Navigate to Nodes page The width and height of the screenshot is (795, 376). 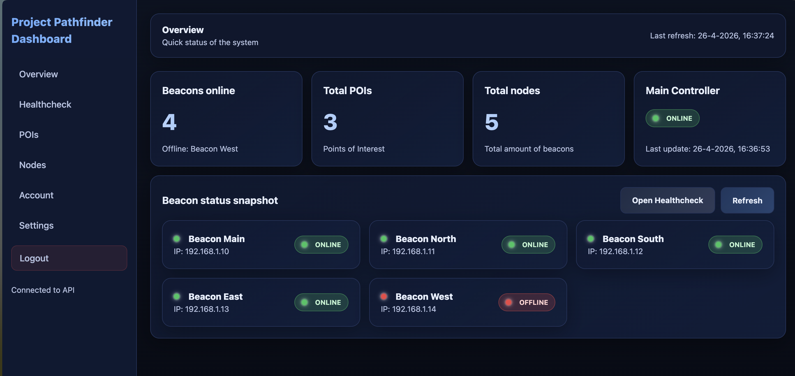click(33, 165)
